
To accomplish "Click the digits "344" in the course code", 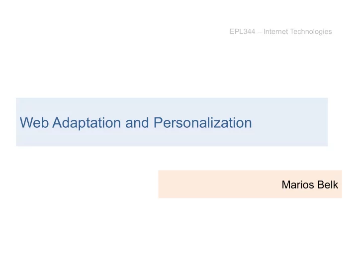I will pos(249,31).
